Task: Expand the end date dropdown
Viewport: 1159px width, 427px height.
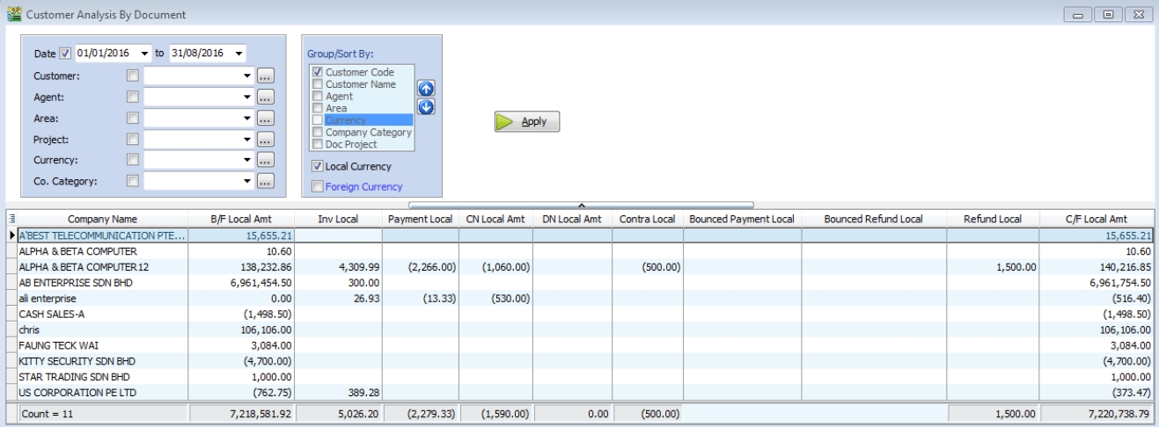Action: (x=239, y=53)
